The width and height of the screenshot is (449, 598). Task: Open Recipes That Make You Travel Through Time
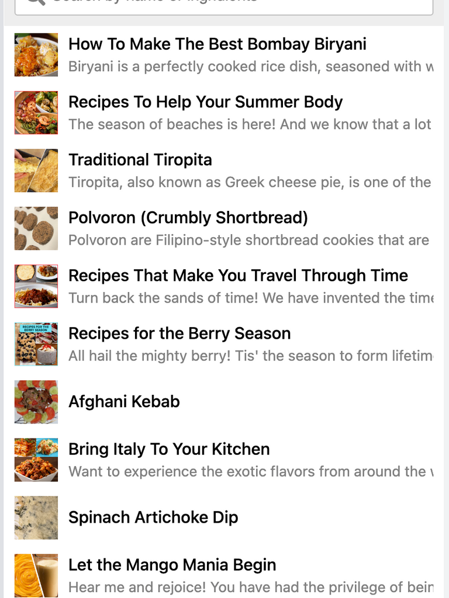[239, 276]
